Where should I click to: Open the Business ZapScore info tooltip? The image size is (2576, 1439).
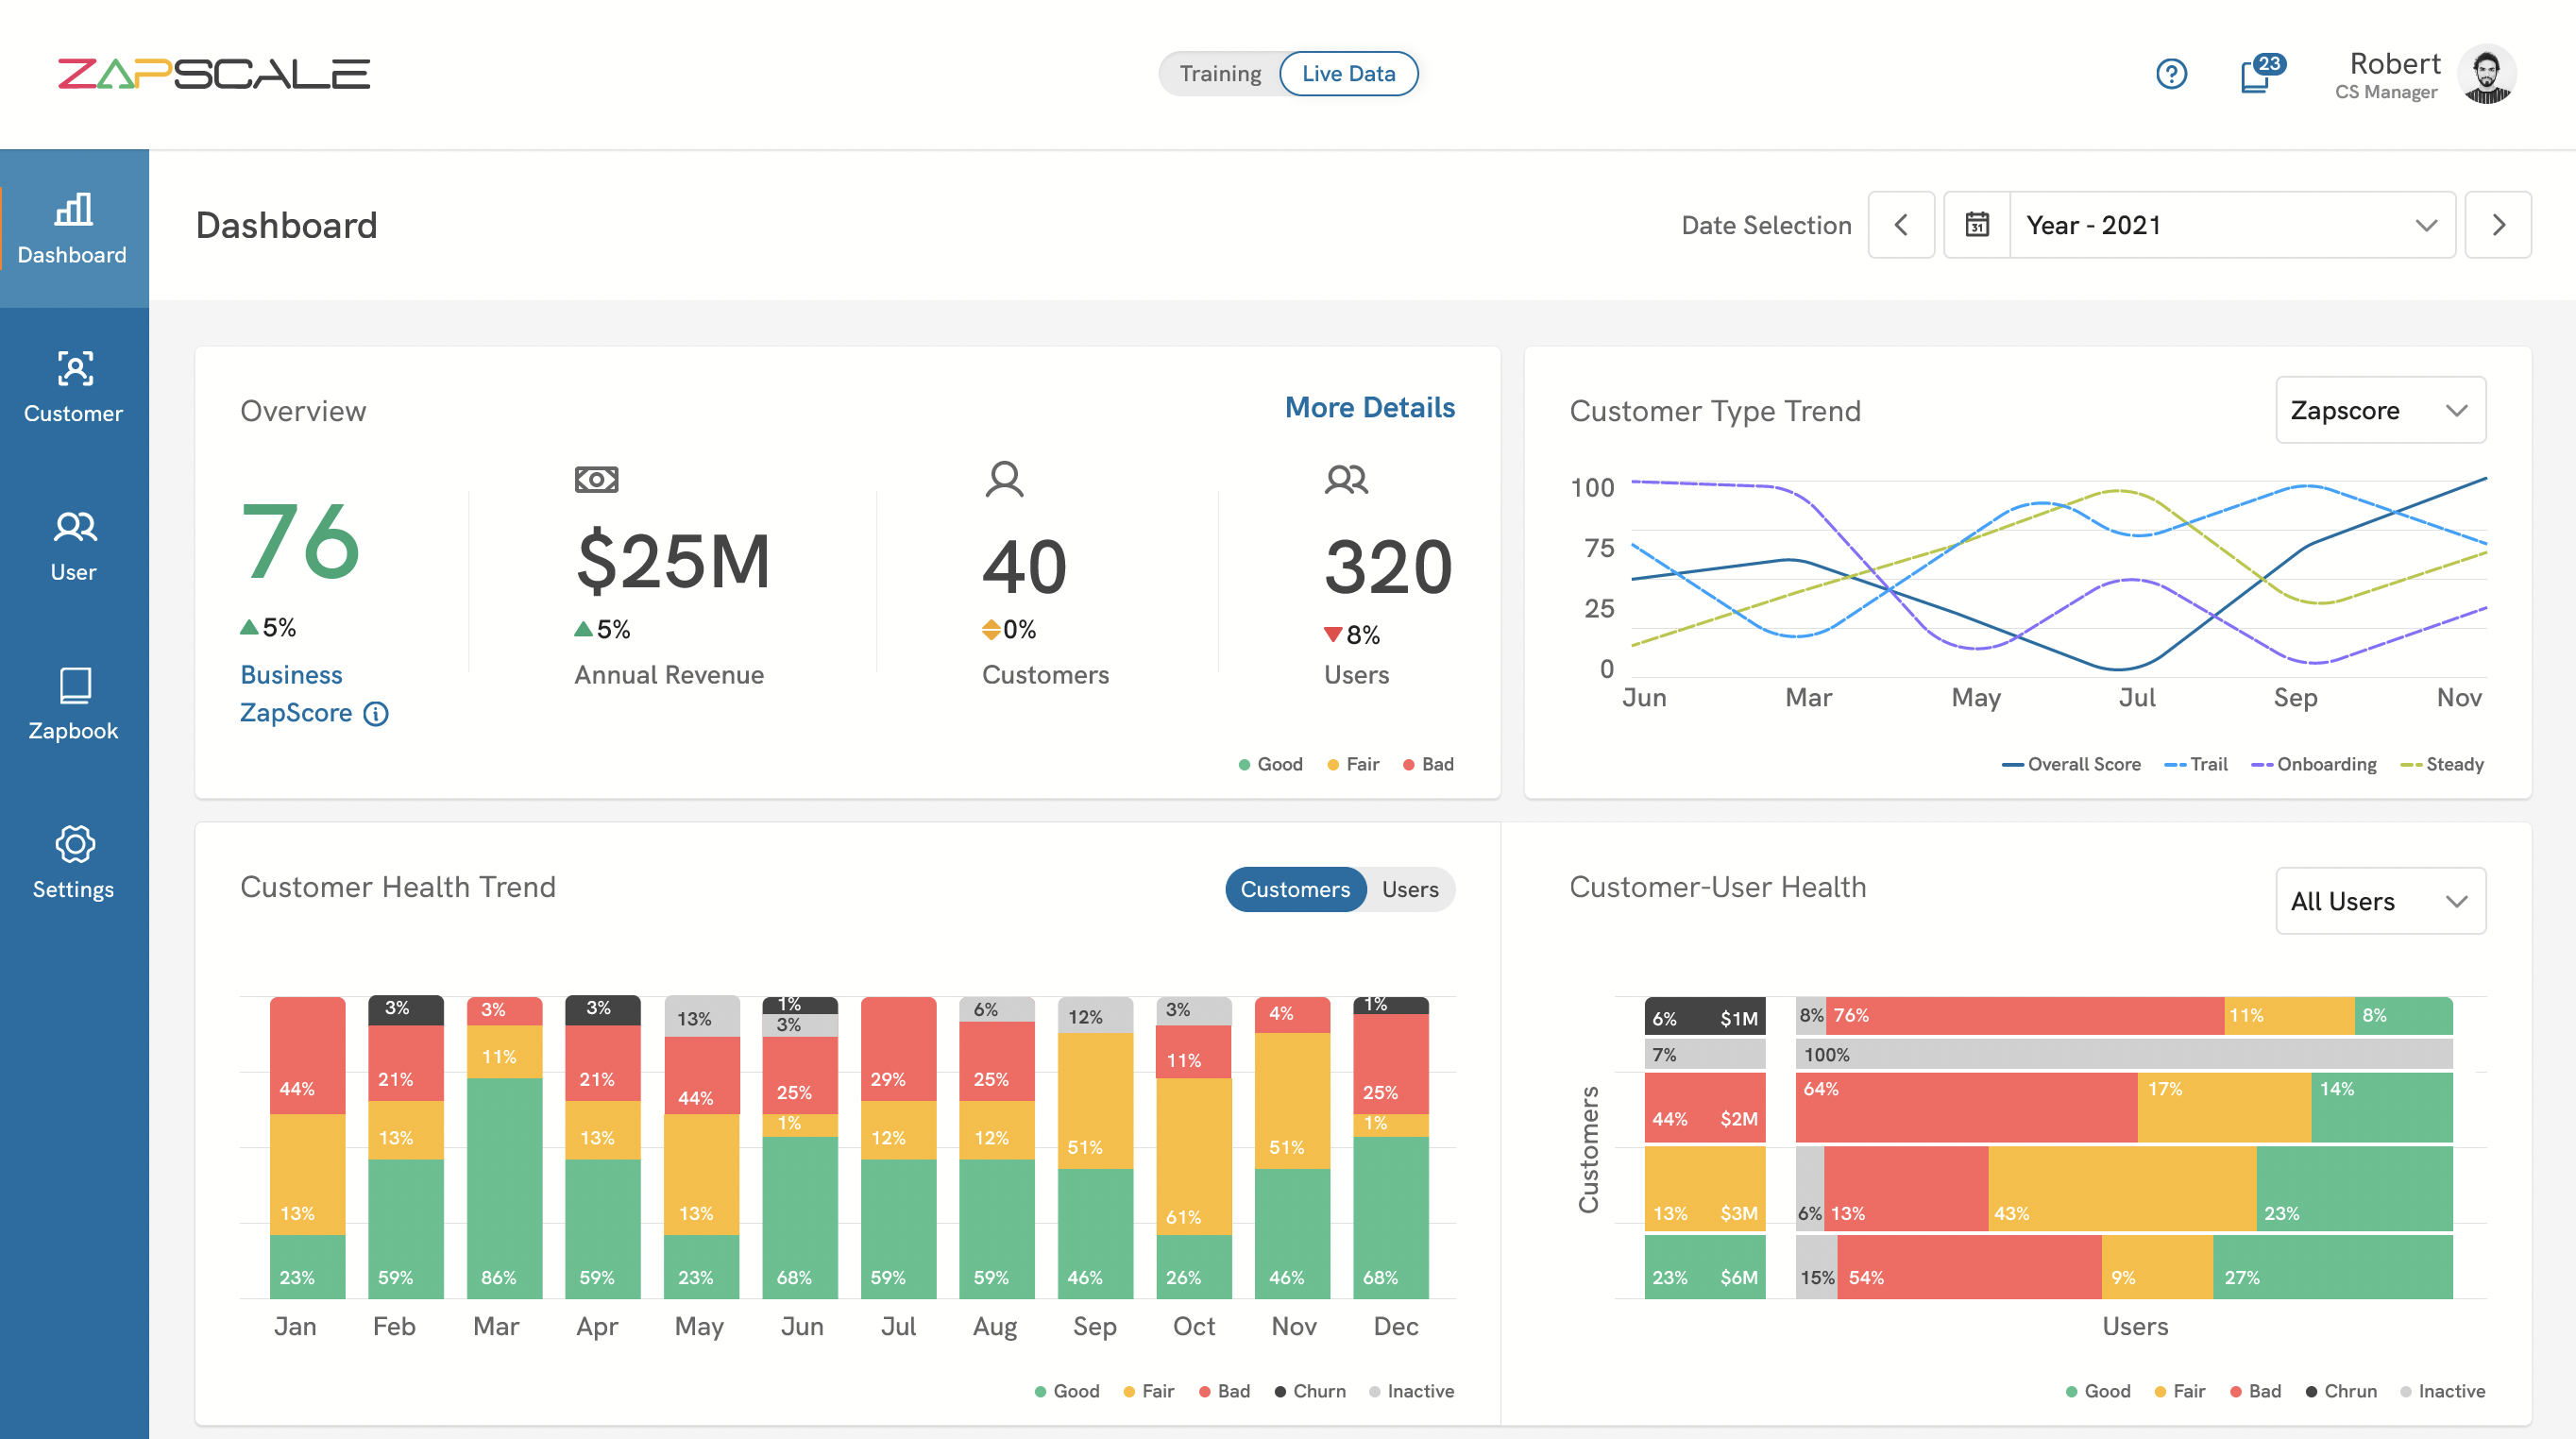click(x=375, y=713)
